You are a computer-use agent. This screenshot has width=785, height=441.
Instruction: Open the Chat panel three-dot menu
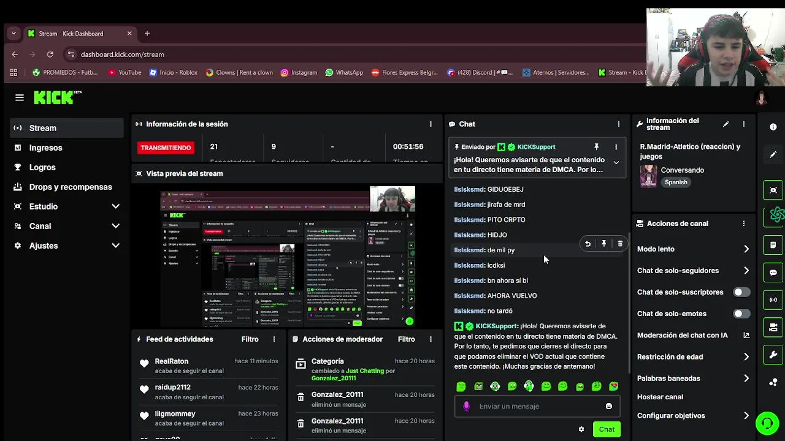[x=618, y=124]
